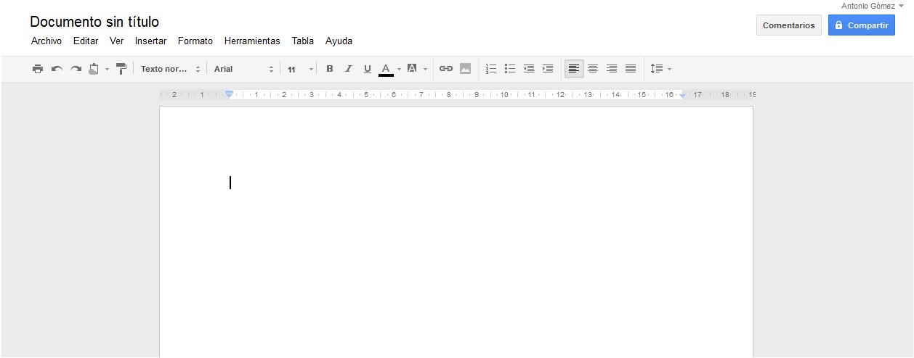
Task: Insert an image using the picture icon
Action: 465,69
